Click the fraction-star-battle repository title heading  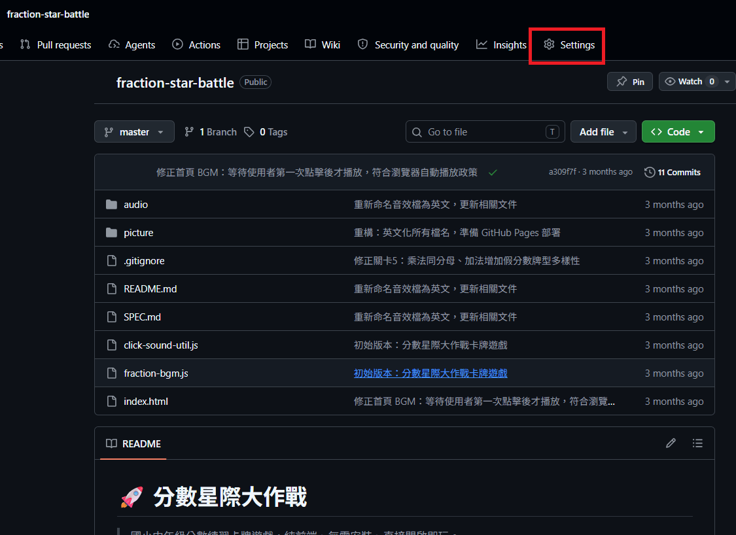pos(175,82)
